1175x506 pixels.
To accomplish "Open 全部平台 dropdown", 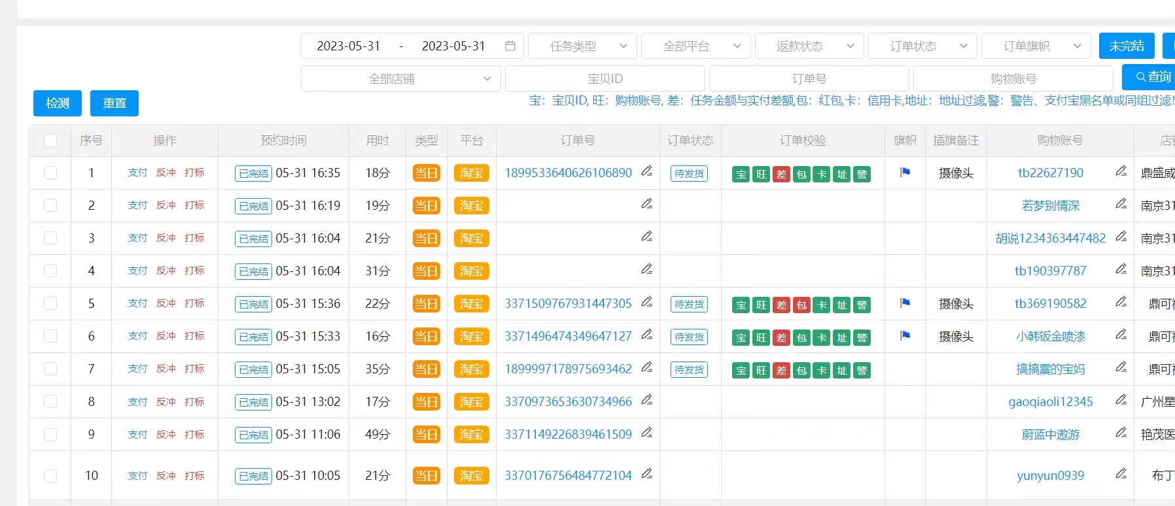I will (696, 46).
